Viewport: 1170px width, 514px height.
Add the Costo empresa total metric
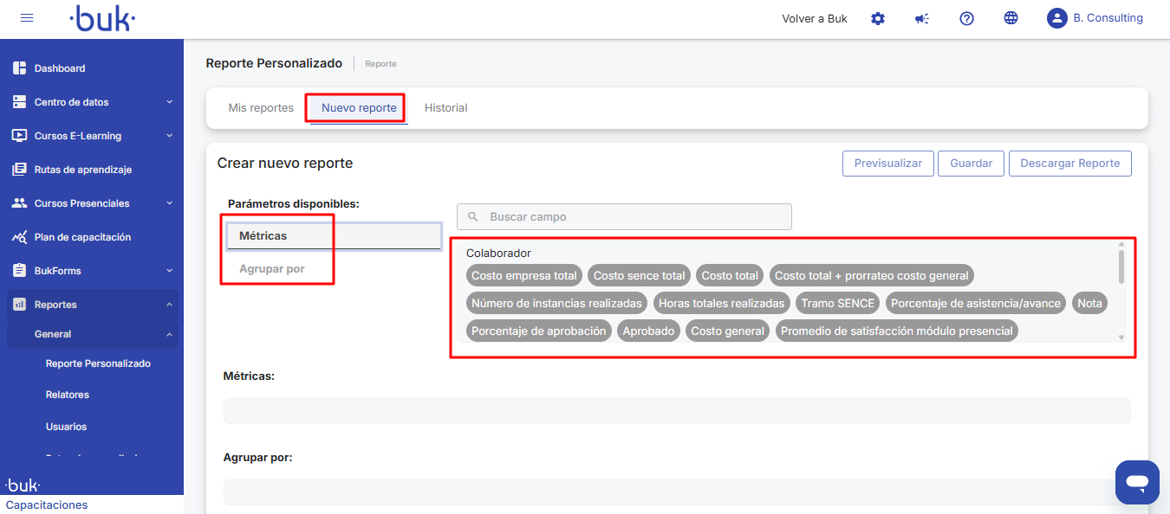523,276
